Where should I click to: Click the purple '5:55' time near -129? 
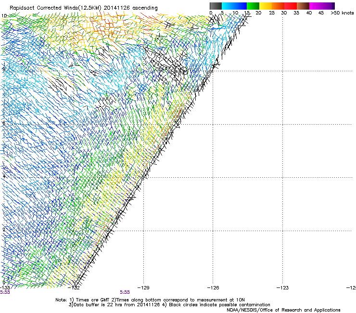[x=125, y=292]
